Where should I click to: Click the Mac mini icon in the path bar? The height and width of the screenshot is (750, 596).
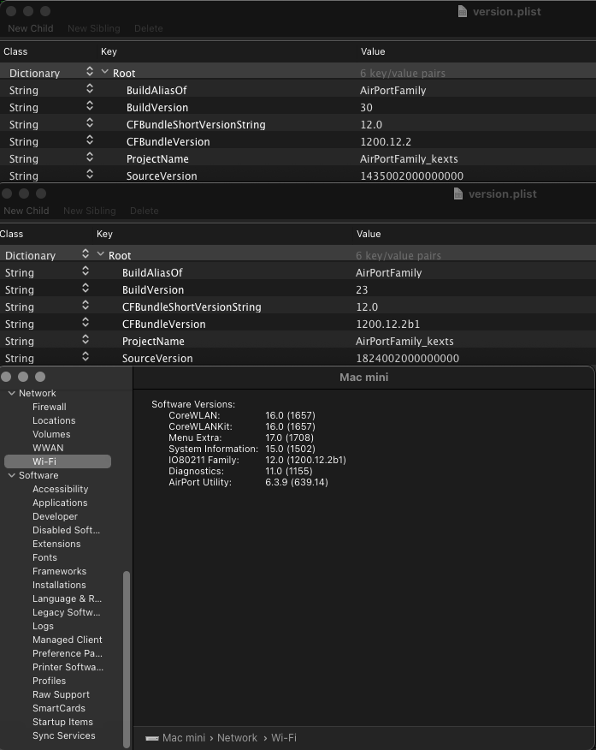(152, 738)
